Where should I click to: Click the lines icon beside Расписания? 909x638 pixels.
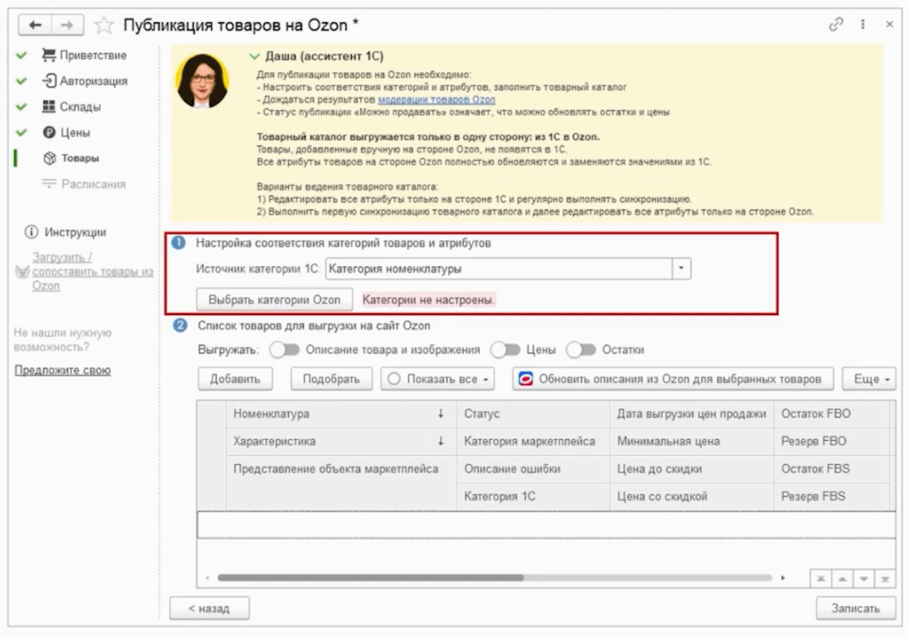(x=49, y=184)
